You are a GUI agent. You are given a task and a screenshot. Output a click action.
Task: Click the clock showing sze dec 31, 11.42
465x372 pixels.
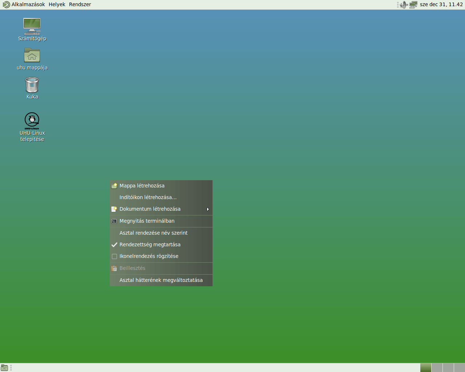pos(442,5)
